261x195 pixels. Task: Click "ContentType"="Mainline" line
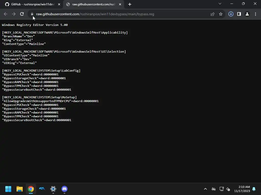(x=24, y=44)
